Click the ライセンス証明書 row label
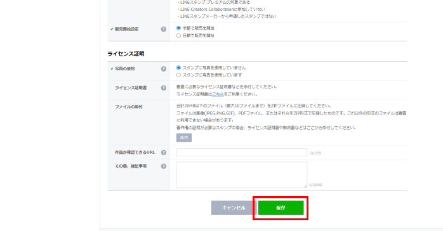Image resolution: width=443 pixels, height=231 pixels. [x=131, y=88]
